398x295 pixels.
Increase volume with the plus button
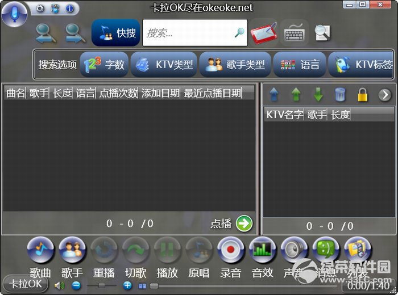pyautogui.click(x=127, y=285)
